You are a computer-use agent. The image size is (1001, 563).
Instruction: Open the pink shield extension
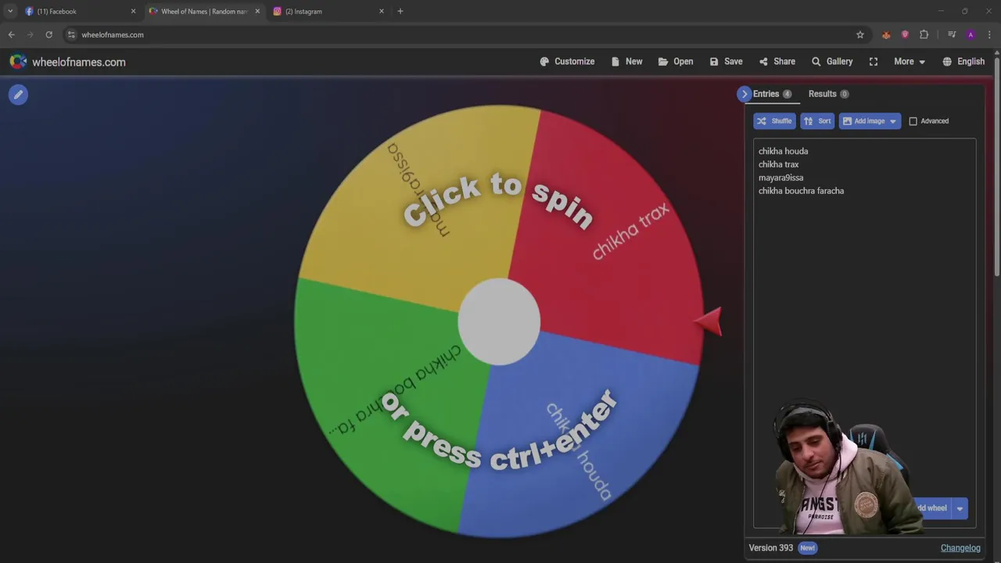(x=905, y=34)
